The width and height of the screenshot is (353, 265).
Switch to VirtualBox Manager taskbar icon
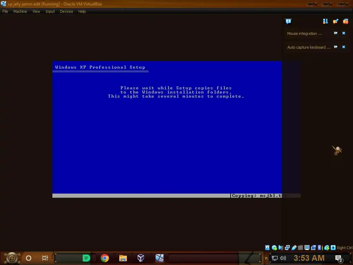141,258
